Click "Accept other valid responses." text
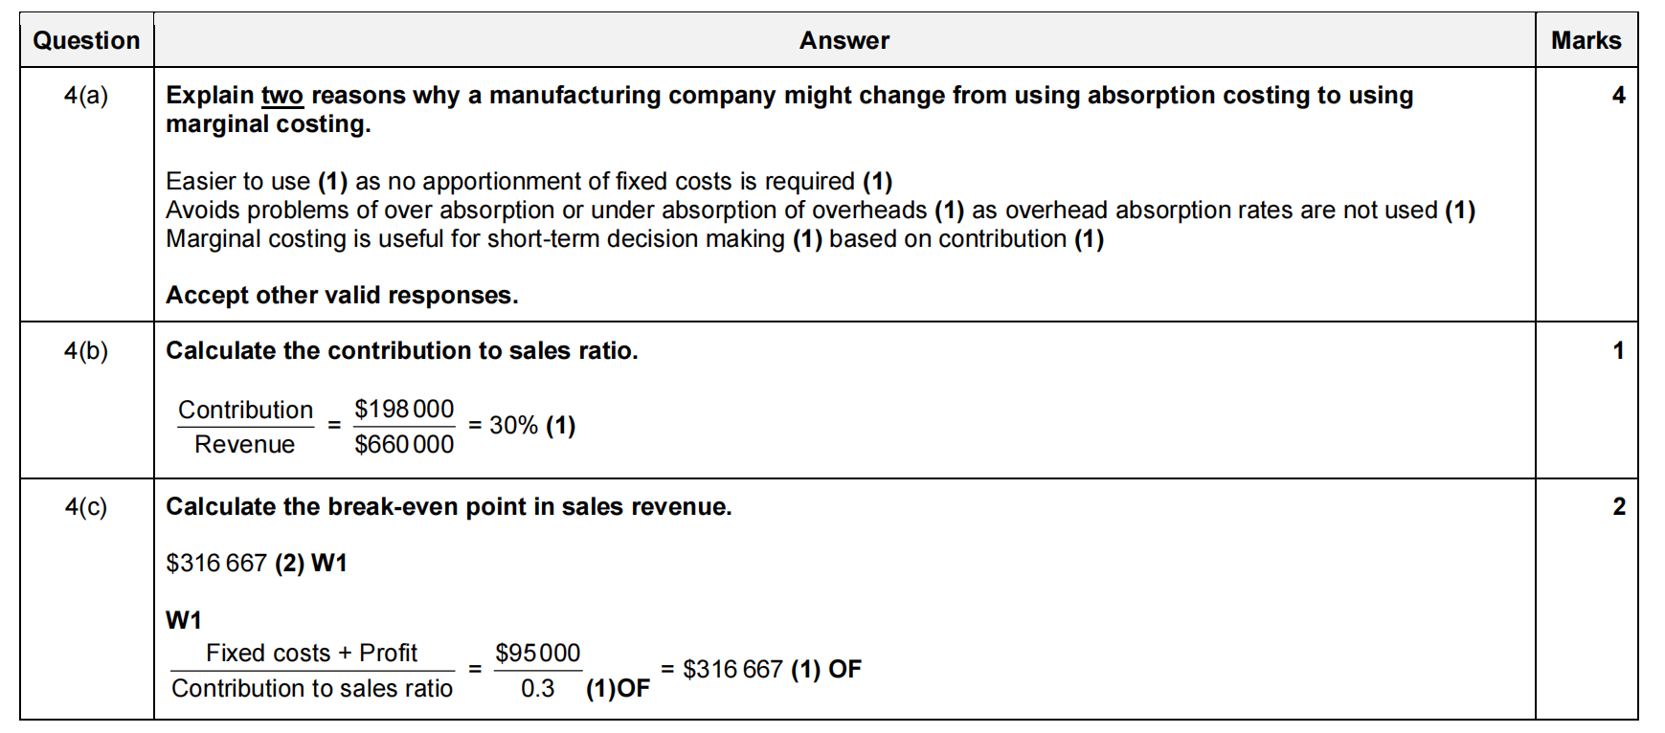 pos(342,295)
